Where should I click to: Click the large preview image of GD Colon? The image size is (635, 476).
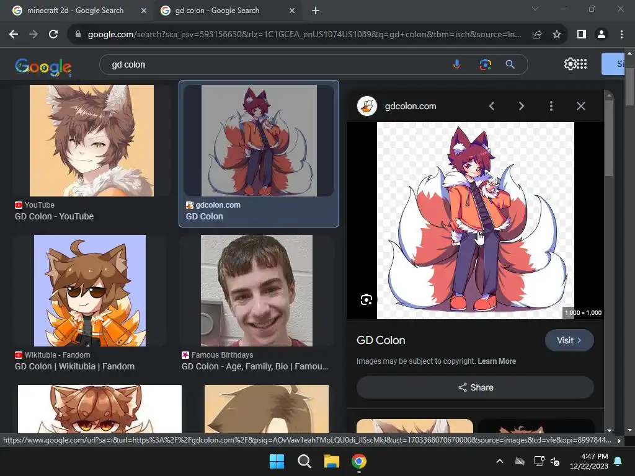tap(476, 221)
